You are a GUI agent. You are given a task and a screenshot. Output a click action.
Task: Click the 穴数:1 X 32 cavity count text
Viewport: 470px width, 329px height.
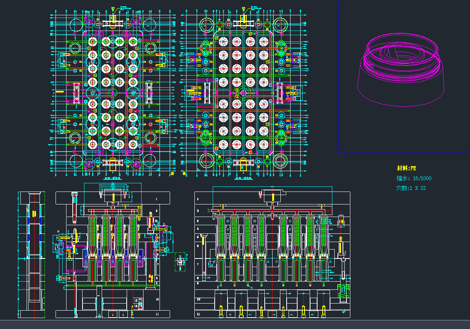[x=411, y=188]
